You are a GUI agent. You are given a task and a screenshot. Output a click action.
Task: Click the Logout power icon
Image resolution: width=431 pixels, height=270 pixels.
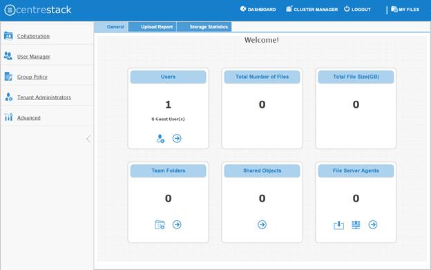coord(347,9)
